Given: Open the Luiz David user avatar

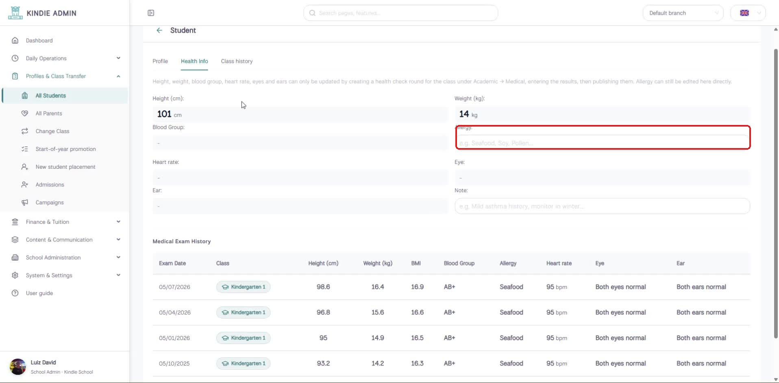Looking at the screenshot, I should coord(17,367).
